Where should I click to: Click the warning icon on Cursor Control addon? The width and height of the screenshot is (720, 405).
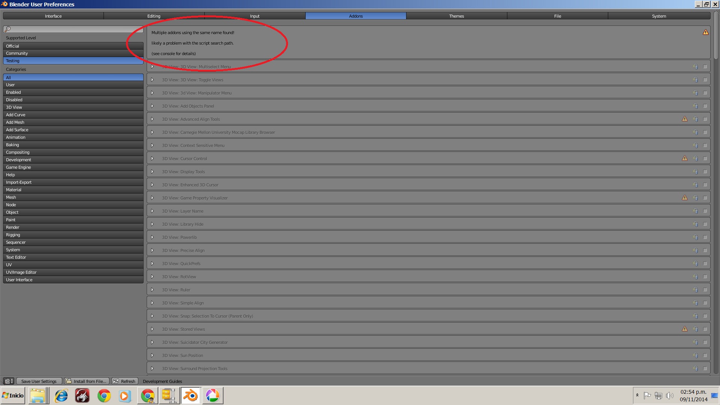click(x=685, y=158)
